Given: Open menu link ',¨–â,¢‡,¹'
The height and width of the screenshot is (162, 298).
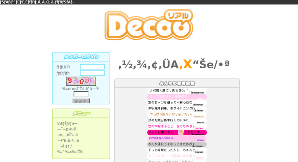Looking at the screenshot, I should [x=64, y=146].
